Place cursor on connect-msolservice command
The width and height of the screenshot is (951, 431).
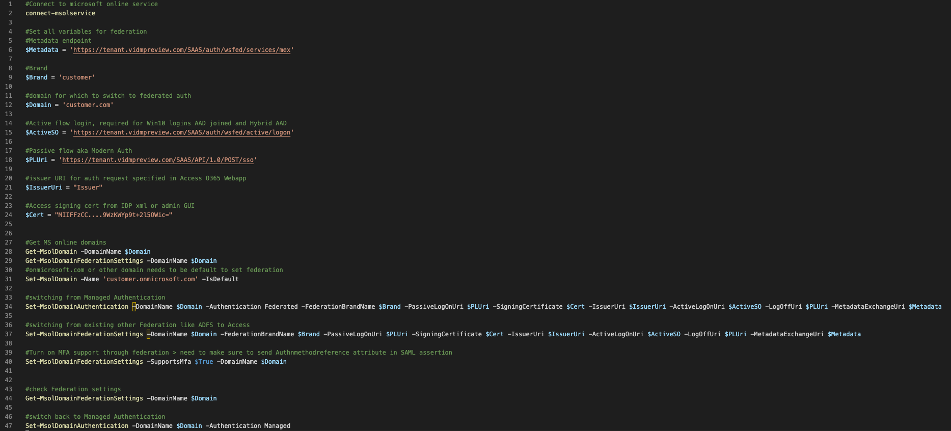pos(60,13)
